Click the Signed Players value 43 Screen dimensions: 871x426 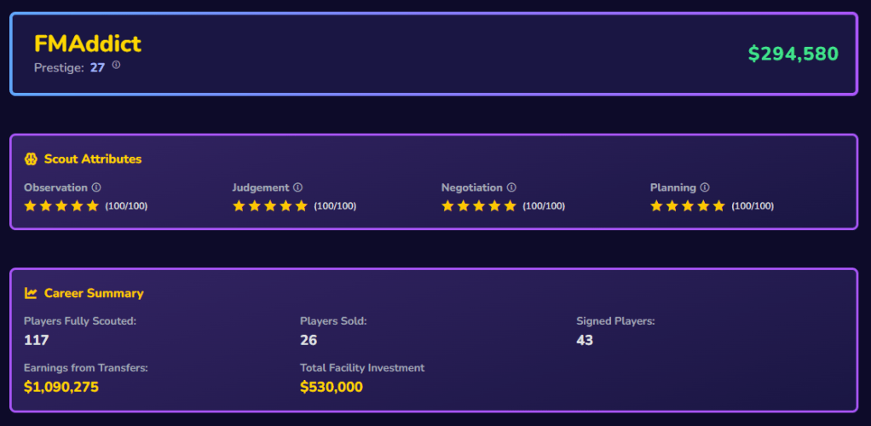tap(585, 340)
